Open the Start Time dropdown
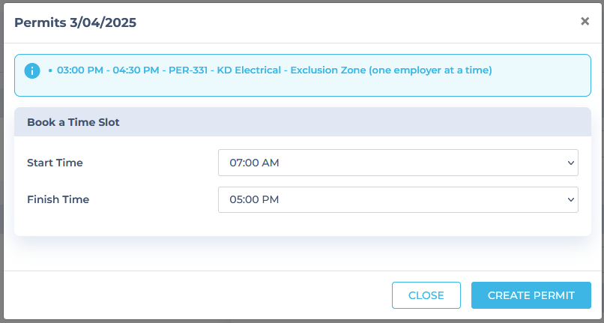604x323 pixels. click(x=398, y=163)
